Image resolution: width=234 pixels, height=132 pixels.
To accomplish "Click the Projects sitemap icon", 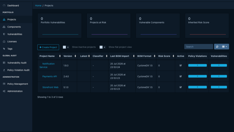I will click(x=4, y=20).
